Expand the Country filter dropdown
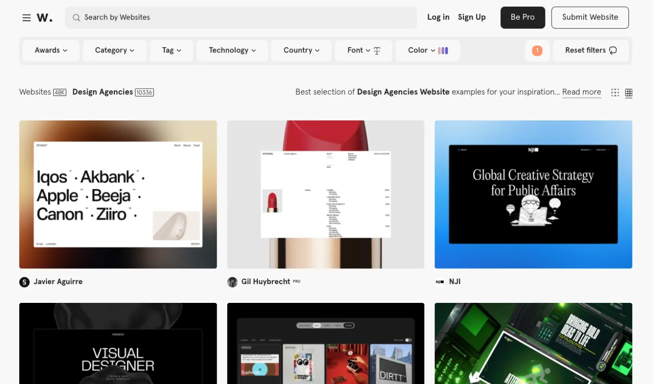 [302, 50]
